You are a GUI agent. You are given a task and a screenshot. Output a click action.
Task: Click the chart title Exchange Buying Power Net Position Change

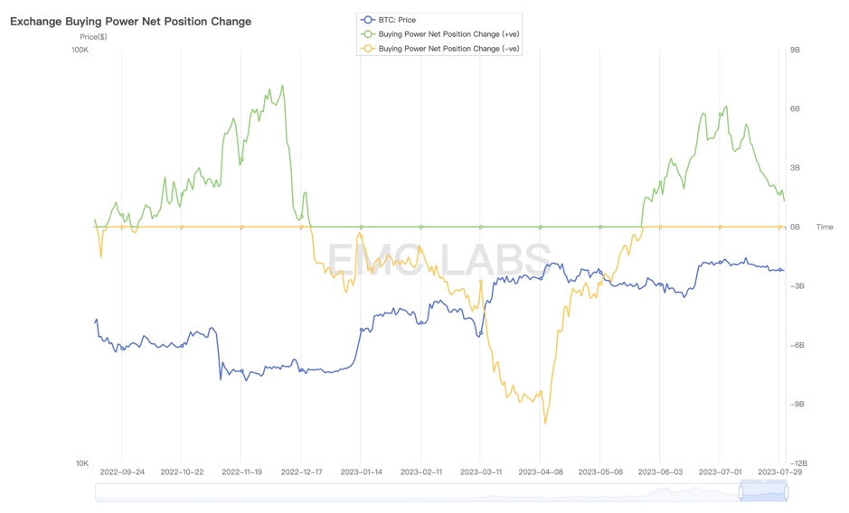point(130,22)
